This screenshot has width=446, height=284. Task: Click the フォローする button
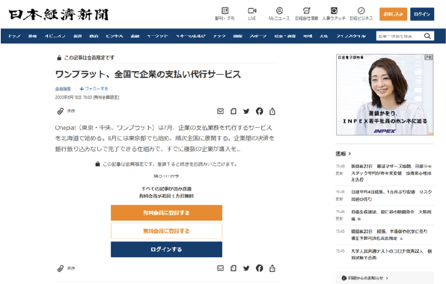pyautogui.click(x=94, y=89)
